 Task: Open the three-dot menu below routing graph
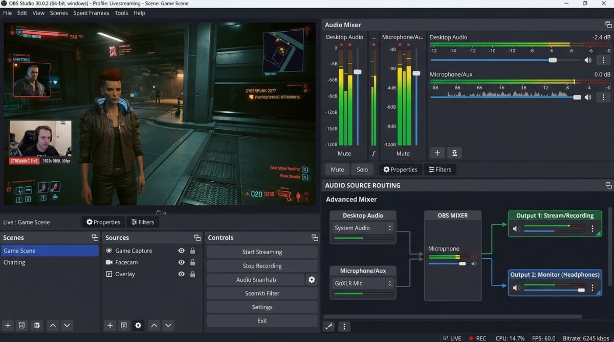tap(344, 327)
